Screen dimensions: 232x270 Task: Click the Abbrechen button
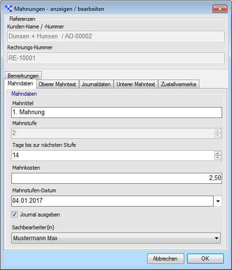click(166, 259)
